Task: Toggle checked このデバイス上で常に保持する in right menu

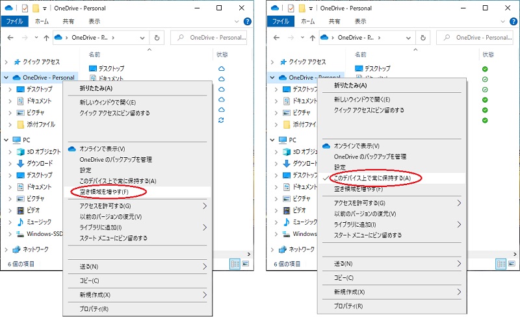Action: 372,178
